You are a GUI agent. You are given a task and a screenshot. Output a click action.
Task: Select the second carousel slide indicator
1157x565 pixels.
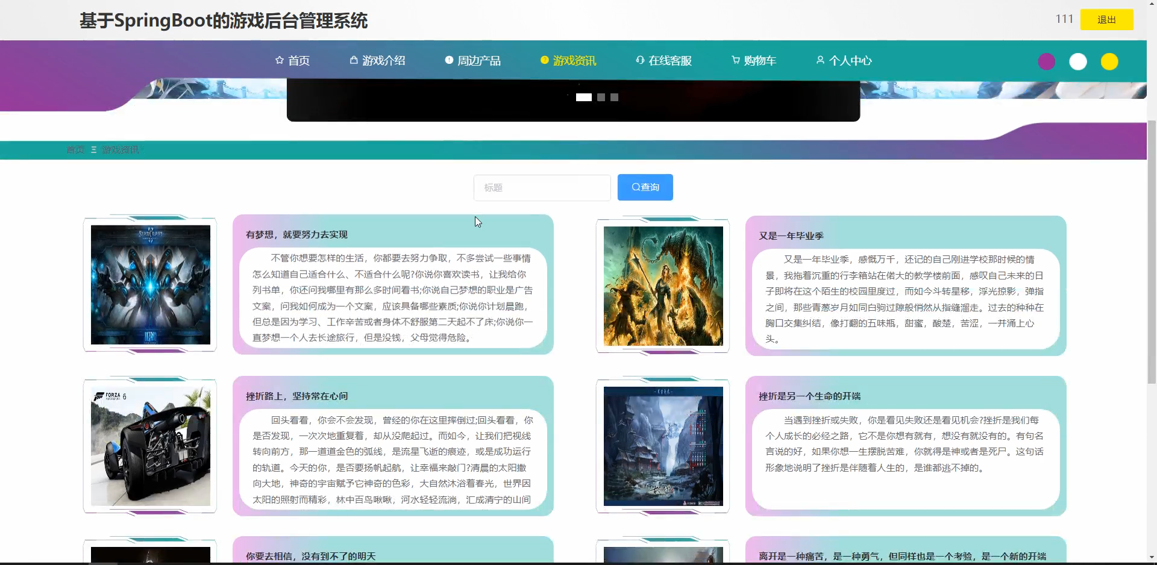(x=601, y=97)
